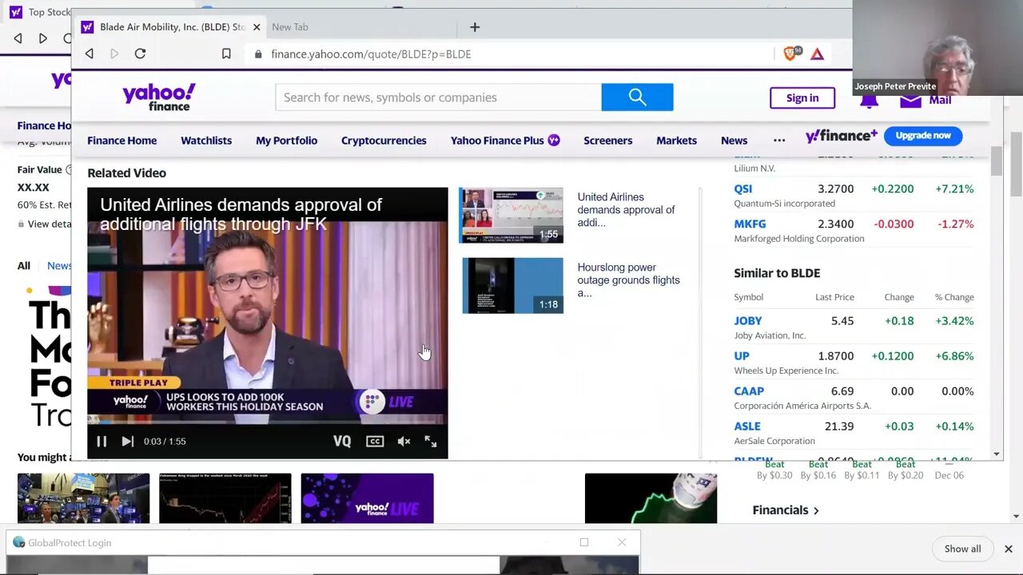The width and height of the screenshot is (1023, 575).
Task: Click back arrow in background browser window
Action: coord(18,38)
